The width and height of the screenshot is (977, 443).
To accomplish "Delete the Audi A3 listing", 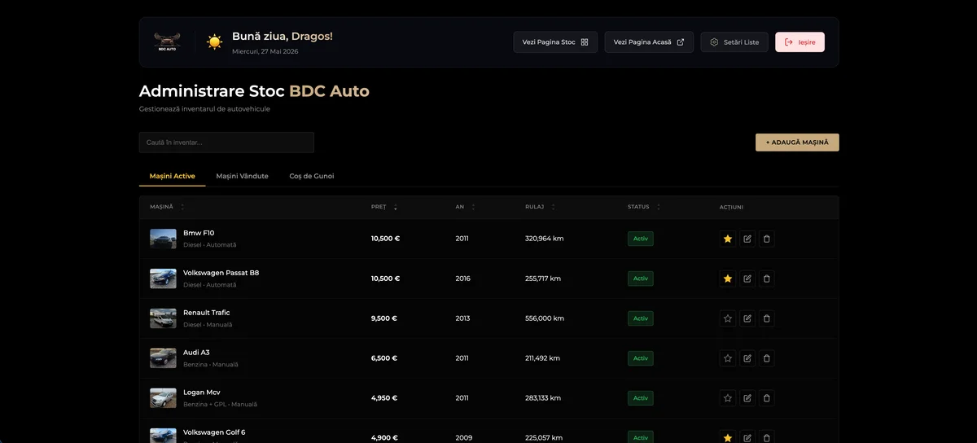I will pyautogui.click(x=766, y=358).
